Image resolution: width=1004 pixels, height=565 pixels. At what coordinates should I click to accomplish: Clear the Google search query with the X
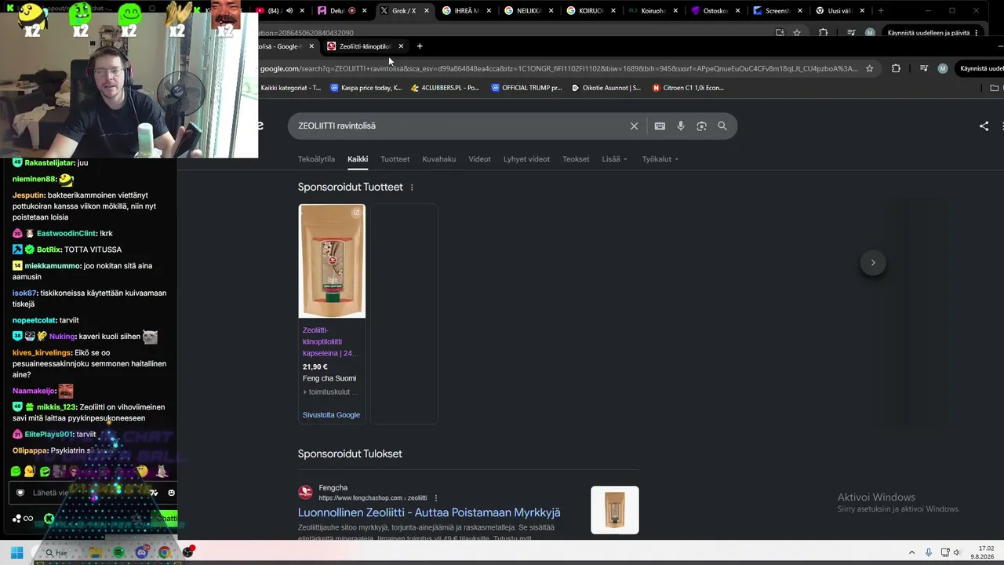634,126
